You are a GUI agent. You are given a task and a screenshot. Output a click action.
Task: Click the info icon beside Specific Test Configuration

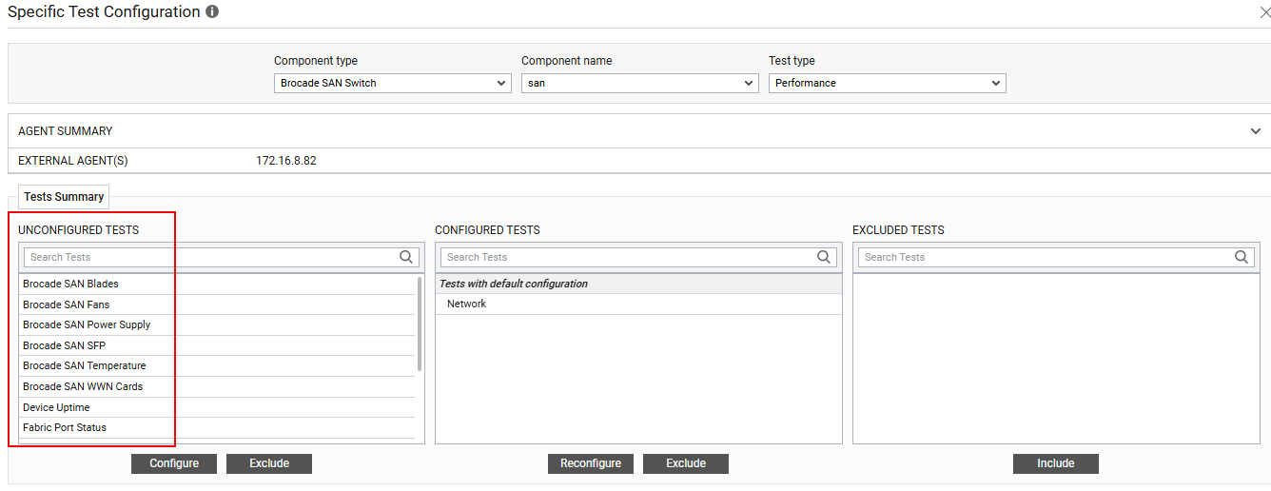[212, 12]
